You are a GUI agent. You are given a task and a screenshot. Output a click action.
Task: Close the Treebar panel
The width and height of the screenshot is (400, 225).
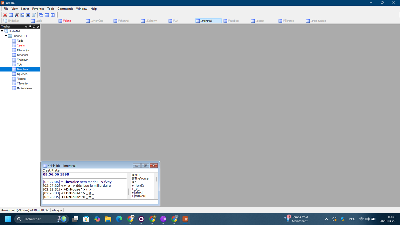point(38,26)
